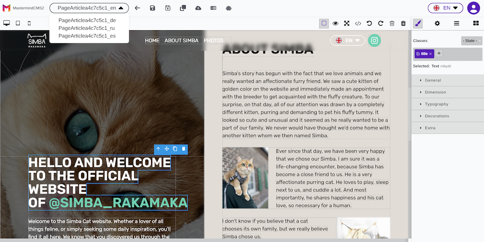Click the ABOUT SIMBA navigation link

181,41
